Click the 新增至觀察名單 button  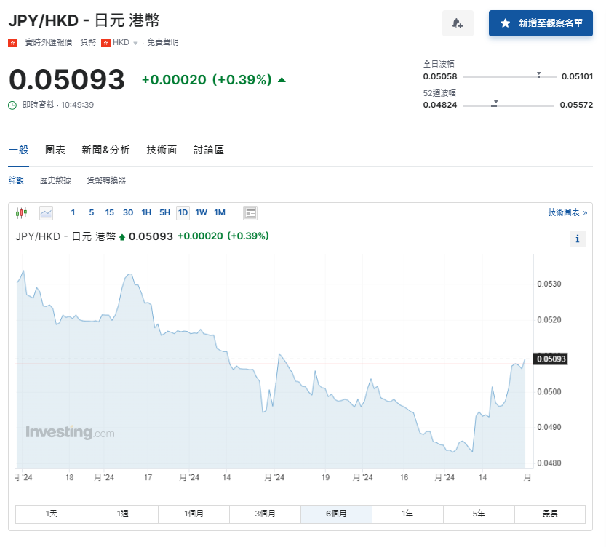tap(541, 24)
